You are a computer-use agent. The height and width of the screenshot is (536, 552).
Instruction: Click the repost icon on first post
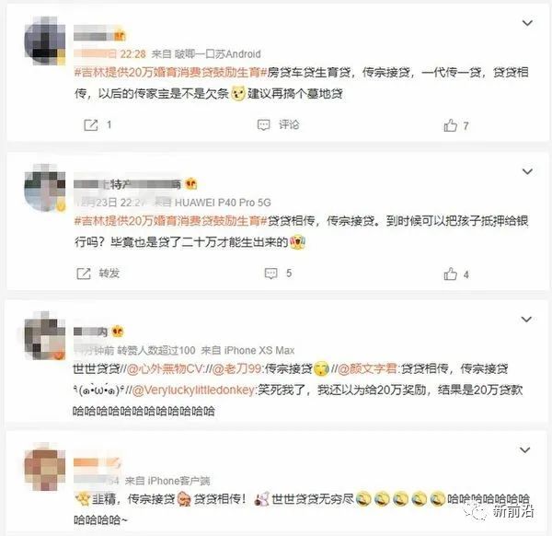click(91, 125)
